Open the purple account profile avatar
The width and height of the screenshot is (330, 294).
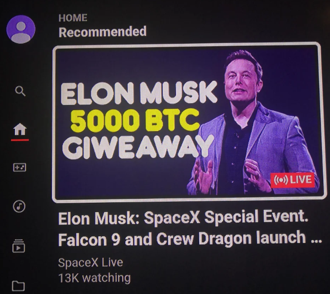click(21, 29)
